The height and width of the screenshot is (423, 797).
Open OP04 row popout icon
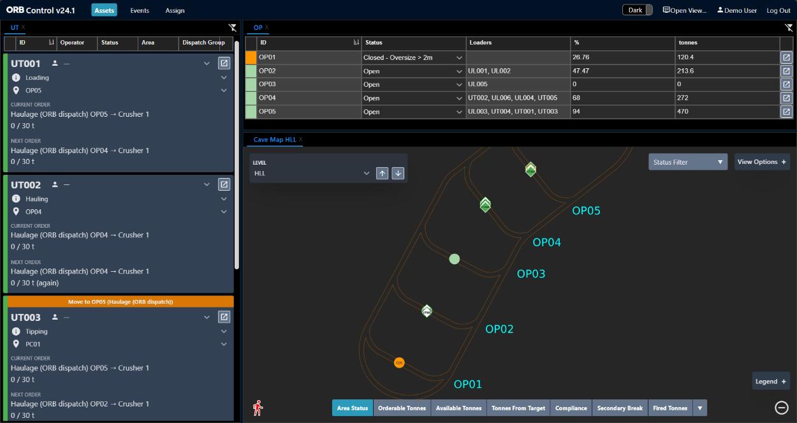coord(786,98)
